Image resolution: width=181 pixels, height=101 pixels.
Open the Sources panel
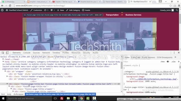pos(36,53)
